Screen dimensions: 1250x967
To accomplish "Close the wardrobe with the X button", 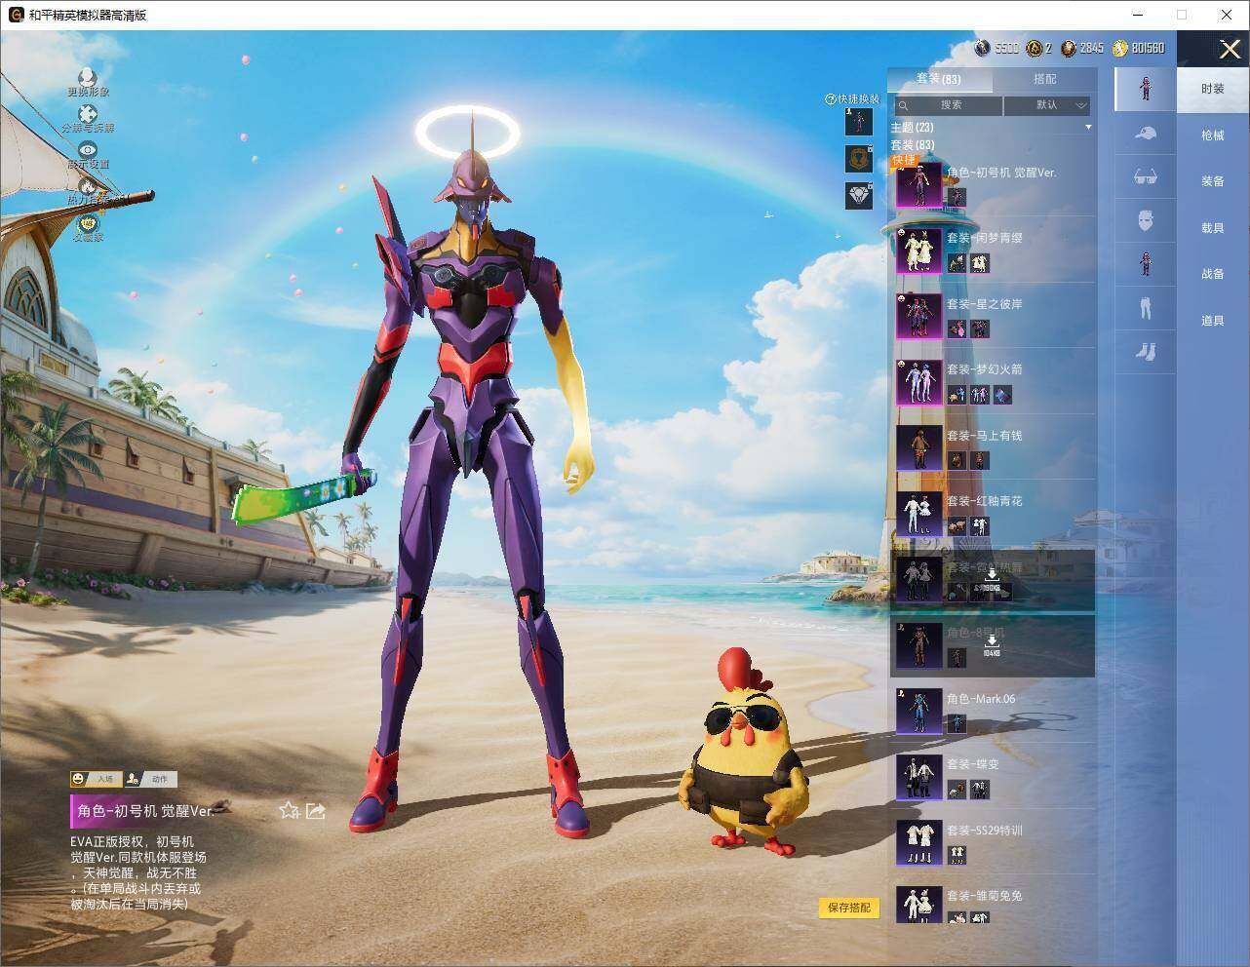I will [x=1230, y=49].
